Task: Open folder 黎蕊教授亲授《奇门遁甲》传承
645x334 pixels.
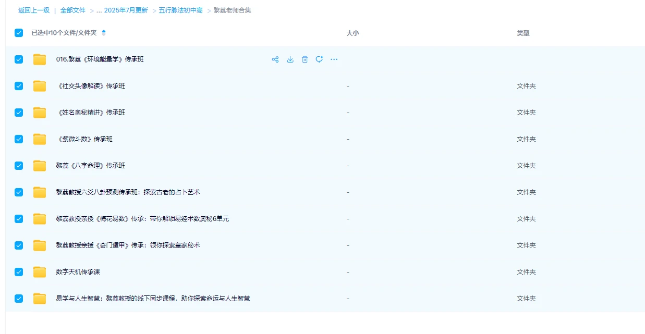Action: coord(128,245)
